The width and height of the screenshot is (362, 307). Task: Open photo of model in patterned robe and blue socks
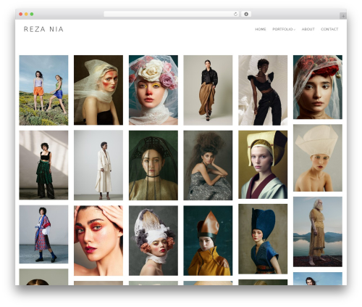coord(43,234)
